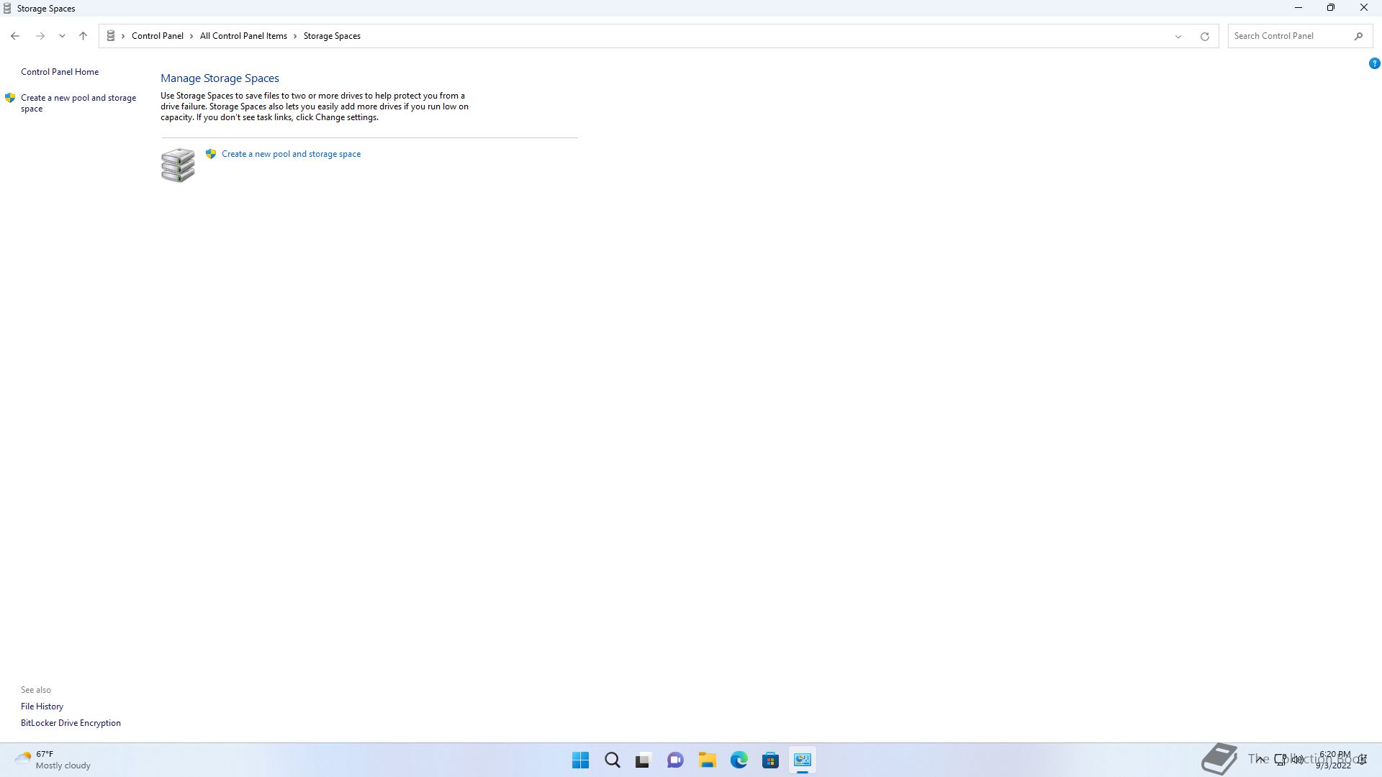Screen dimensions: 1382x777
Task: Open Microsoft Store from the taskbar
Action: [x=770, y=760]
